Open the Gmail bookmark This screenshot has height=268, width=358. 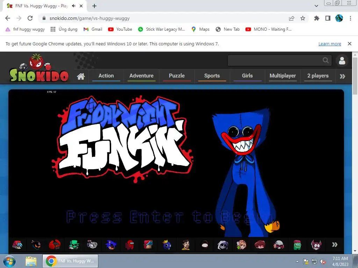point(93,29)
